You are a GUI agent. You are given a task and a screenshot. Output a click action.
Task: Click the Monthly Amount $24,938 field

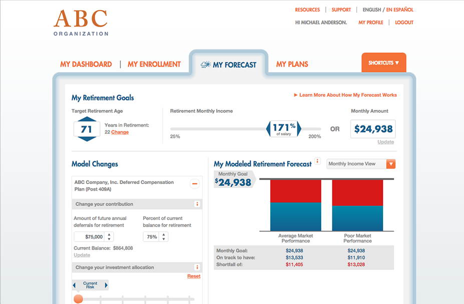[x=373, y=129]
